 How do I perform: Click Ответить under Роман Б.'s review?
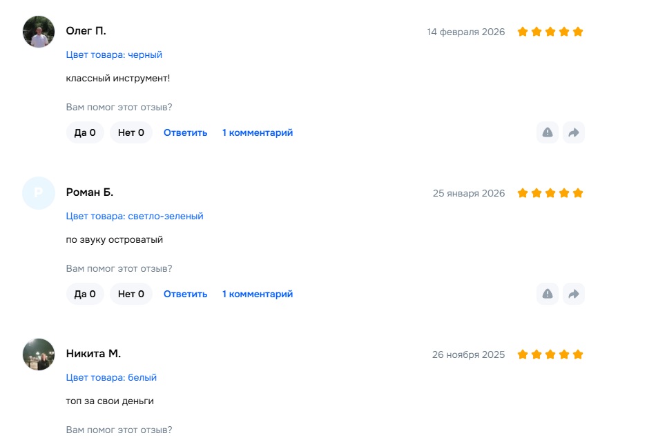[x=185, y=294]
